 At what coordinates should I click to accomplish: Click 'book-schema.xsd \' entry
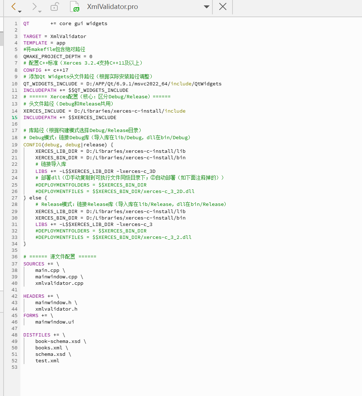coord(61,341)
